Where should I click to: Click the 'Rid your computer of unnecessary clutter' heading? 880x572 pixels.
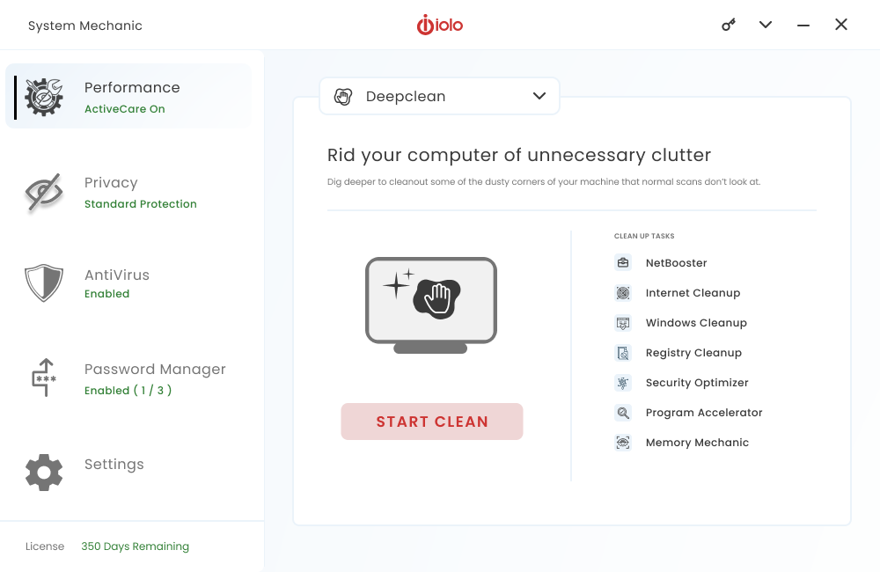(x=519, y=155)
